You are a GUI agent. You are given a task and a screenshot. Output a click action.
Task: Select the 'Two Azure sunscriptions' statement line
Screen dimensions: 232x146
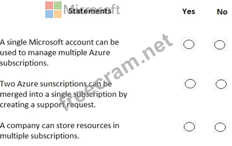(x=56, y=84)
